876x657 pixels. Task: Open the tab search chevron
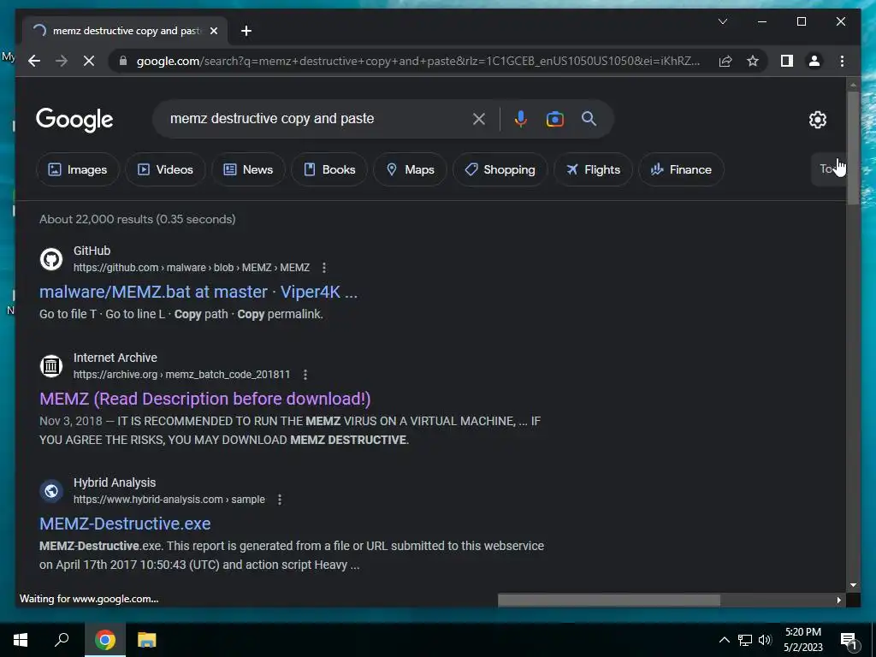click(722, 21)
